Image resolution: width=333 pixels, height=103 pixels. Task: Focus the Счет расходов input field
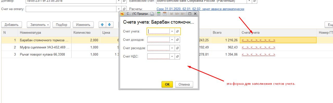(158, 48)
